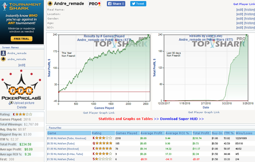Click the PokerStars spade icon beside Andre_remade title
Viewport: 255px width, 162px height.
(x=50, y=4)
